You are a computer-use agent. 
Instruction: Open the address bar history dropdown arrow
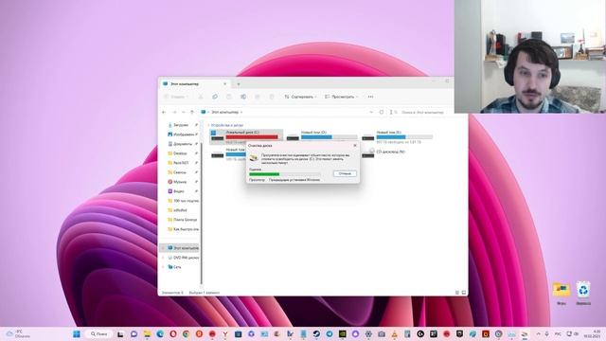(371, 112)
